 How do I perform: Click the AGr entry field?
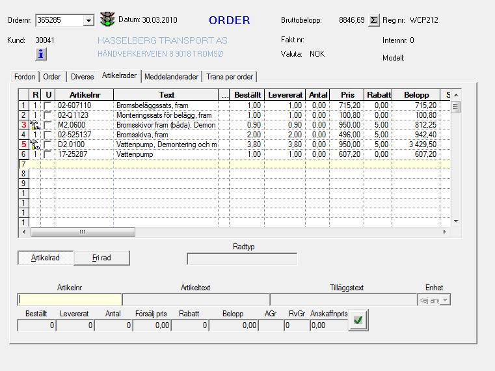tap(271, 325)
